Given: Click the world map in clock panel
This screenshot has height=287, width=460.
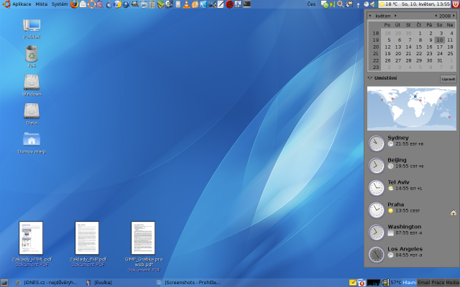Looking at the screenshot, I should click(412, 108).
